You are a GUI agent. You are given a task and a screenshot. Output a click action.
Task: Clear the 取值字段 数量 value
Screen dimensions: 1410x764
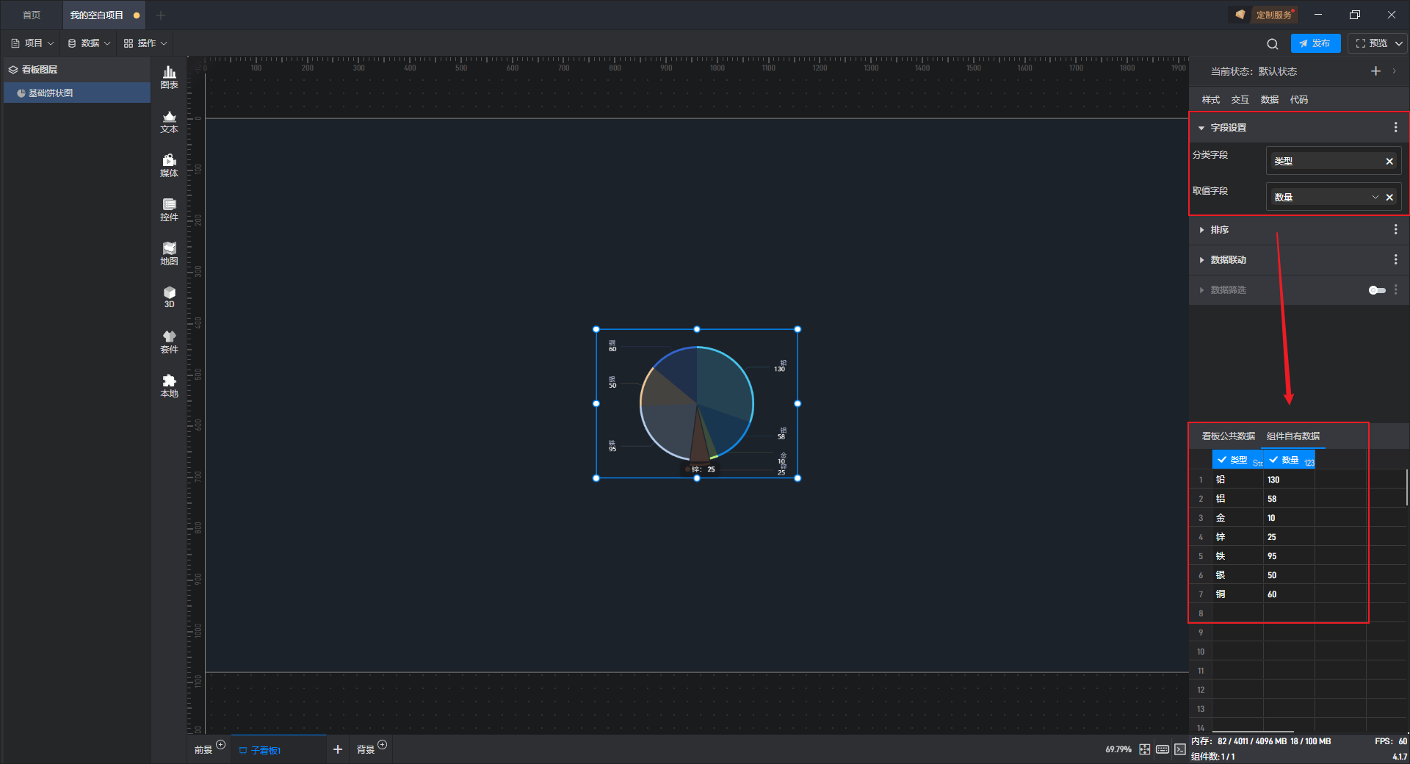(1389, 197)
